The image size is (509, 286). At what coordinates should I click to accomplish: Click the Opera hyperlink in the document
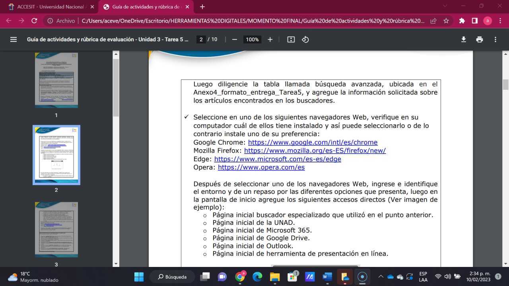[261, 167]
